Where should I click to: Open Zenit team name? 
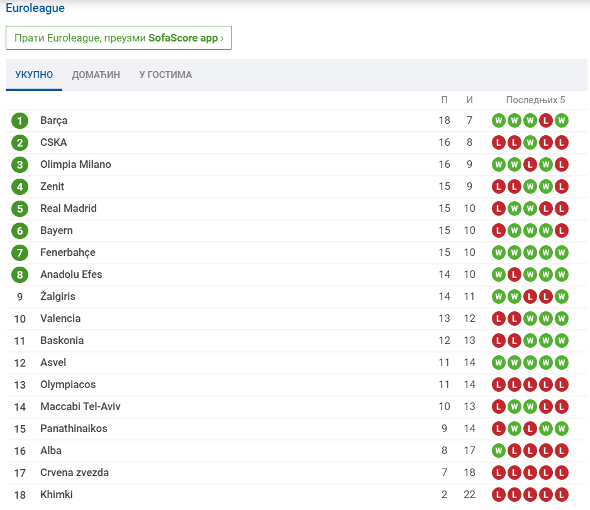pos(52,186)
